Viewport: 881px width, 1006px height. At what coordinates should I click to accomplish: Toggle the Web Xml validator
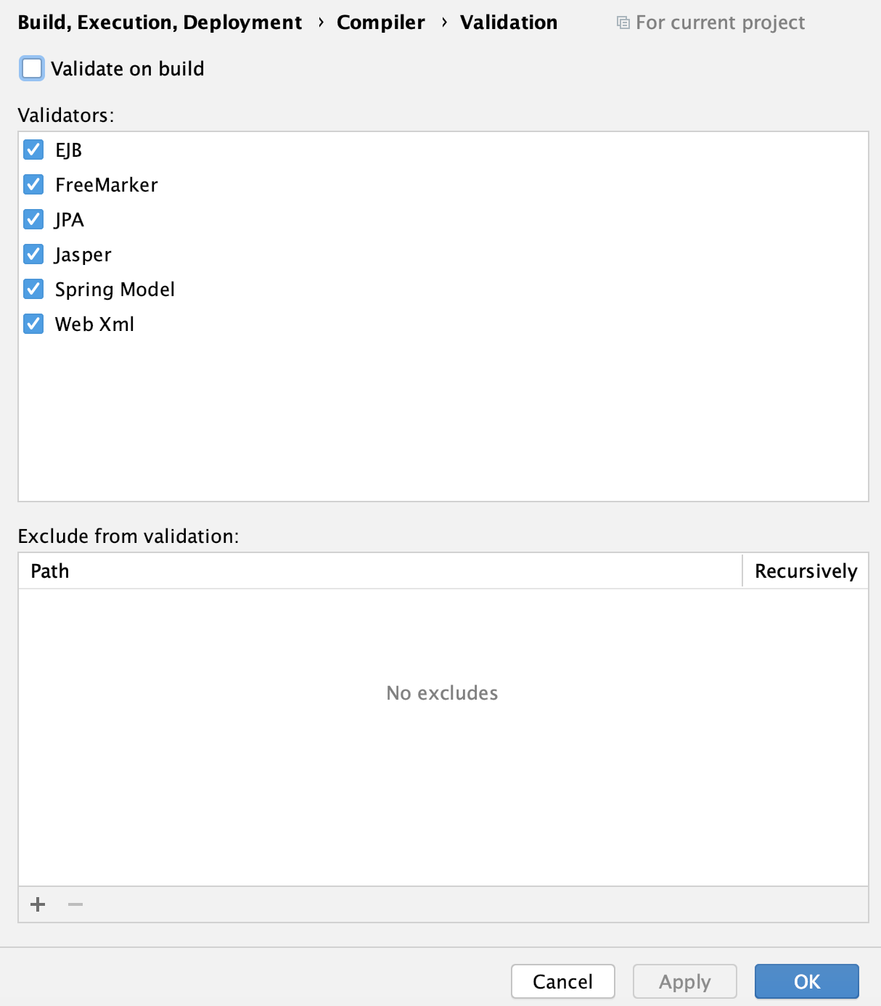coord(33,324)
